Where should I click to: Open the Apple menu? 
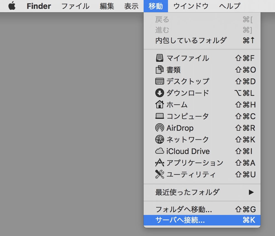[x=12, y=6]
